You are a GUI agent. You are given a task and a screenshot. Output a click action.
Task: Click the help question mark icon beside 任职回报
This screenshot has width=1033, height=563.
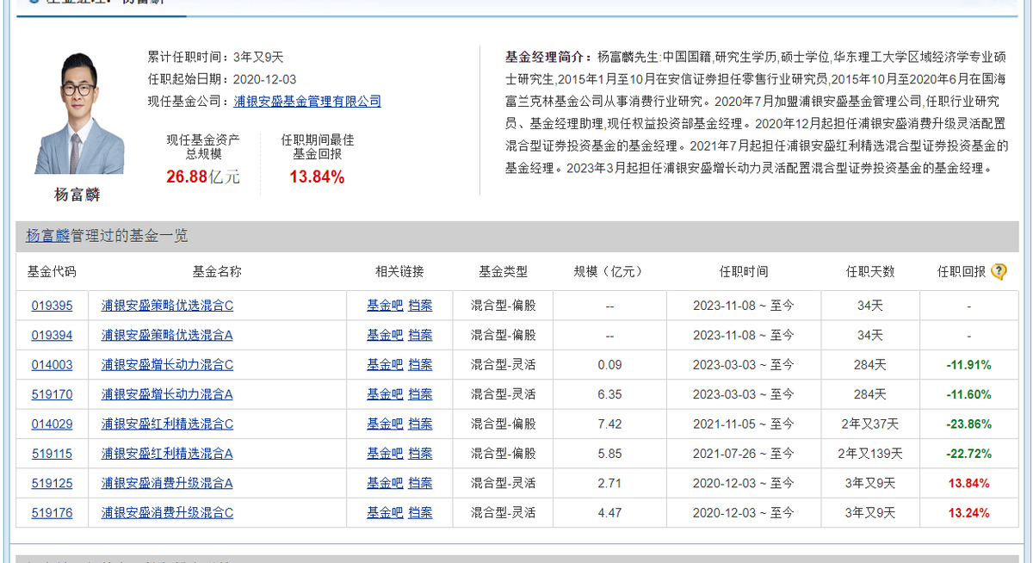click(999, 272)
